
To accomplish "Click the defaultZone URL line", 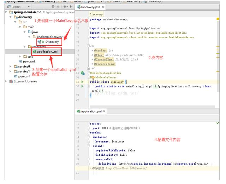I will click(153, 164).
